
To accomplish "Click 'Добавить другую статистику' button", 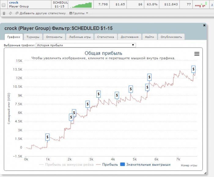I will pos(41,13).
